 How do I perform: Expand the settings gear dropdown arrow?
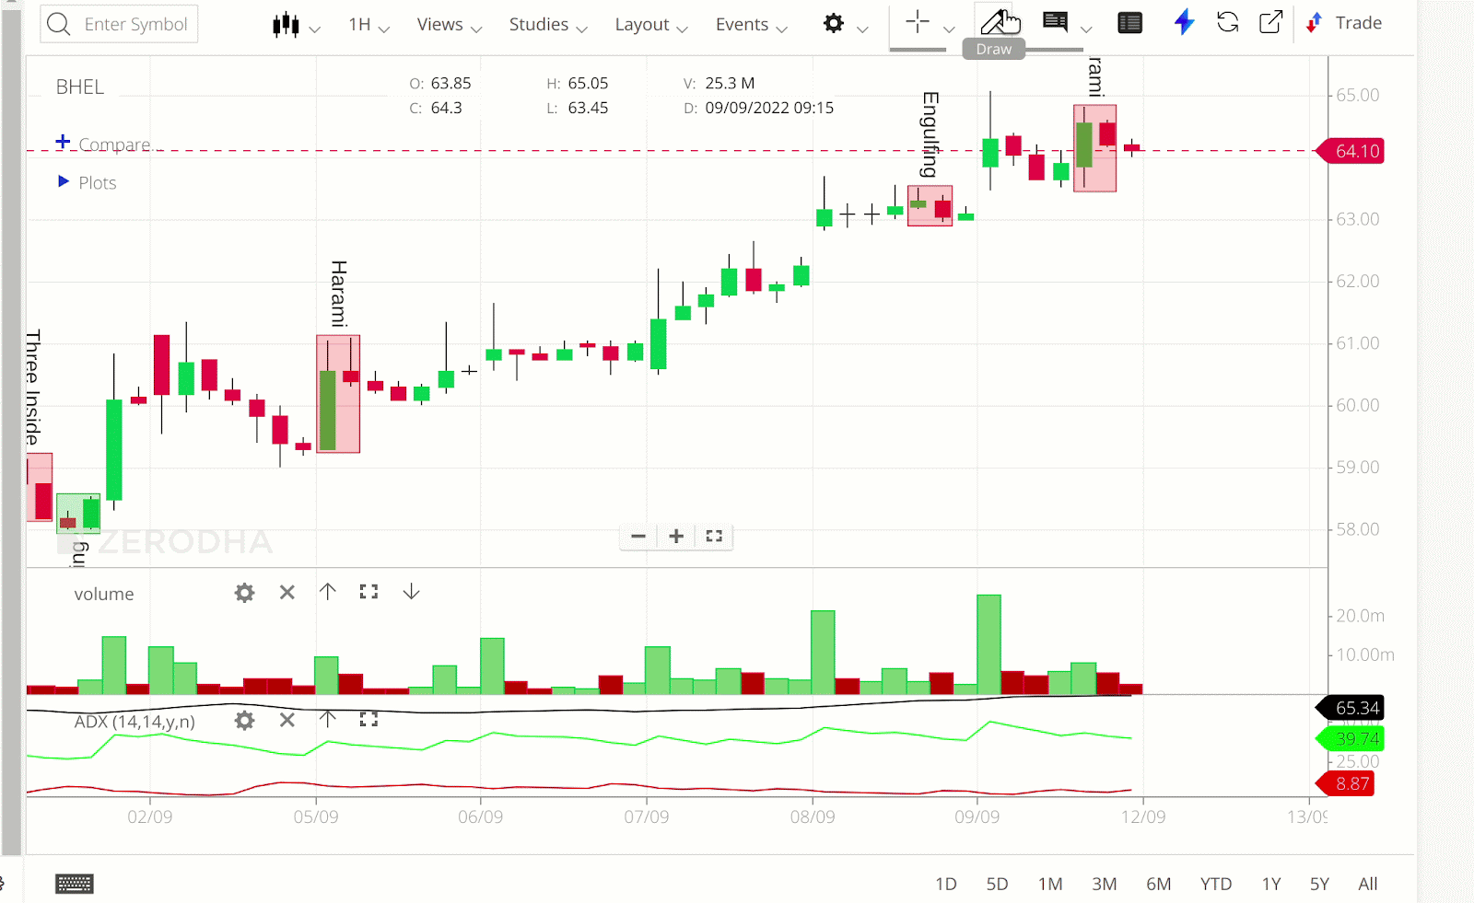(862, 29)
